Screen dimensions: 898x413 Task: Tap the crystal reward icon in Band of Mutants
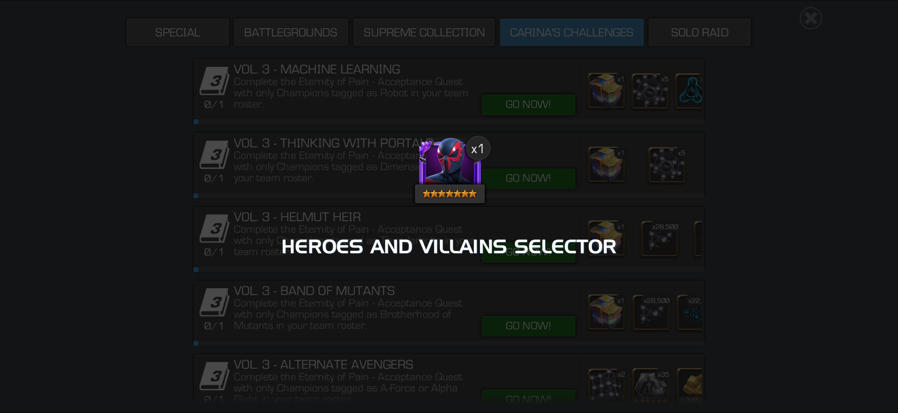pos(606,312)
